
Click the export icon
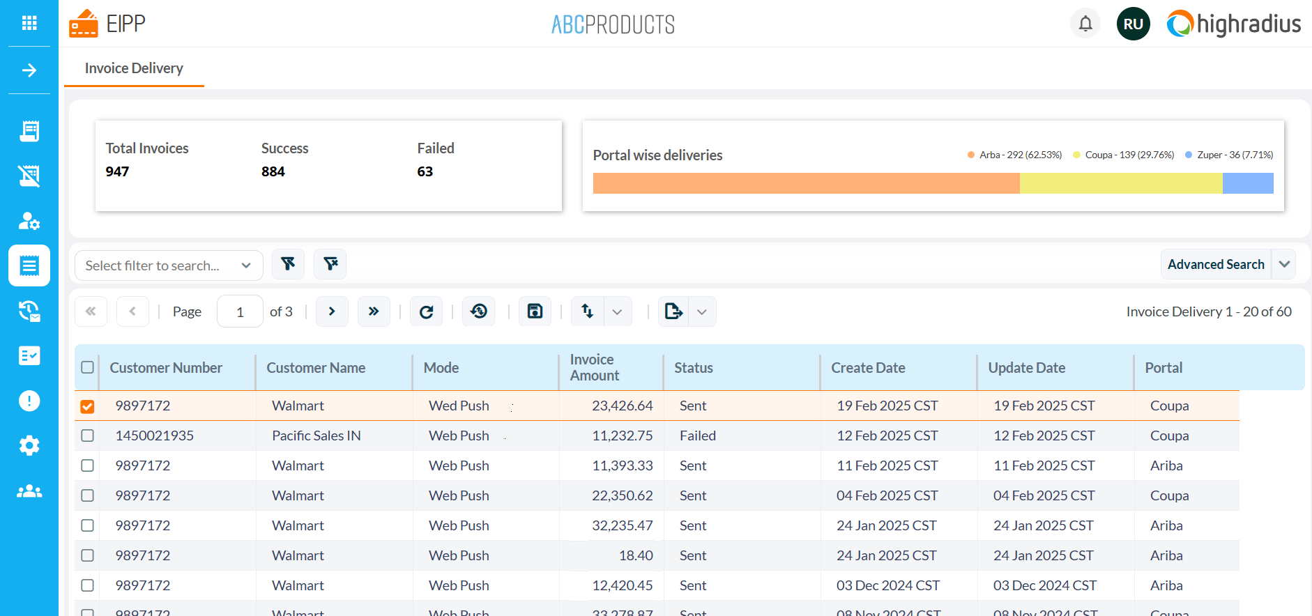coord(673,311)
